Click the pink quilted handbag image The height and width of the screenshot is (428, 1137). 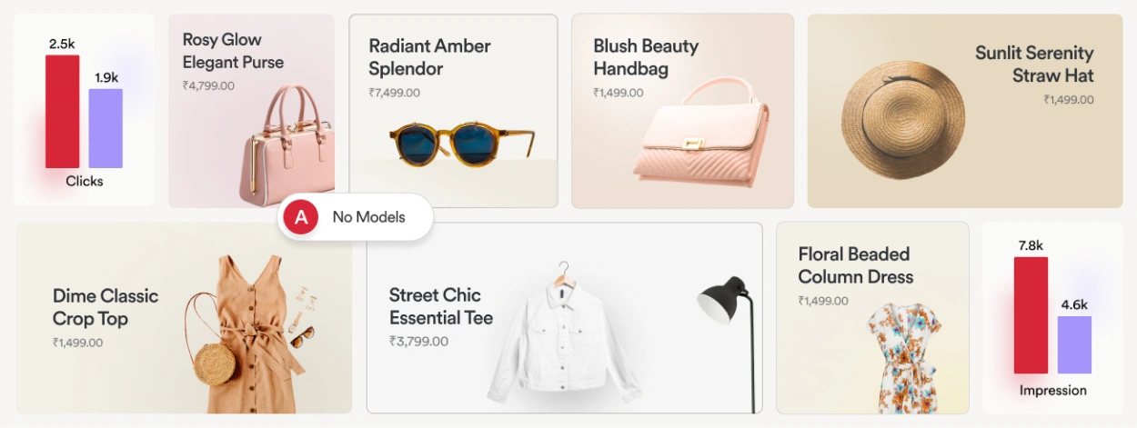tap(704, 134)
